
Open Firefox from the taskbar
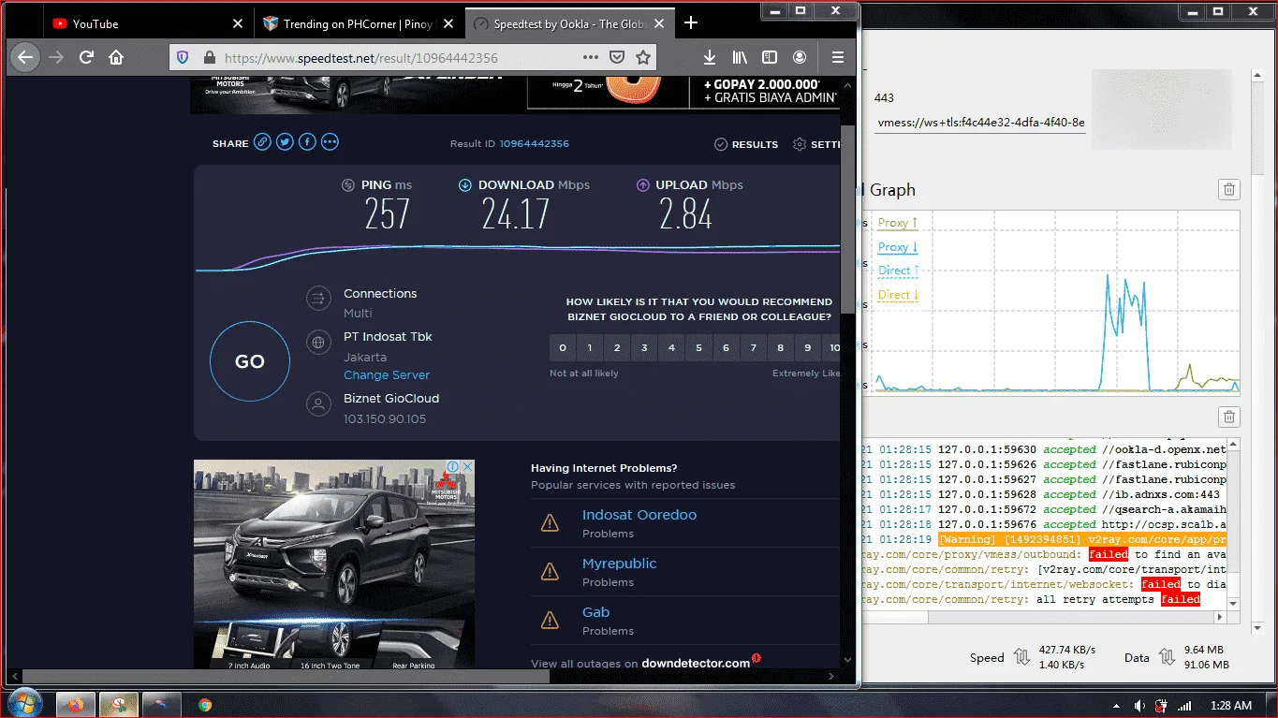[x=76, y=705]
